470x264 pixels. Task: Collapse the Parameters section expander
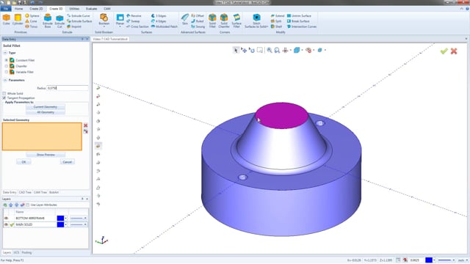coord(5,80)
